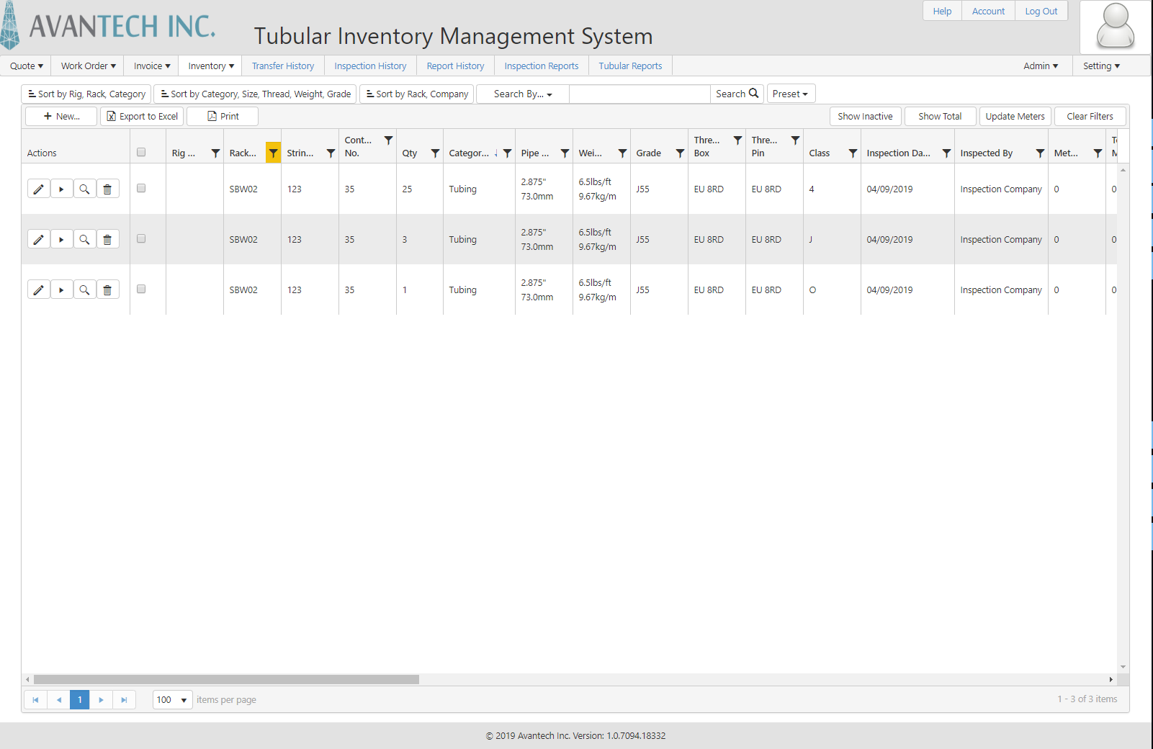Click the Export to Excel button
The image size is (1153, 749).
[142, 117]
